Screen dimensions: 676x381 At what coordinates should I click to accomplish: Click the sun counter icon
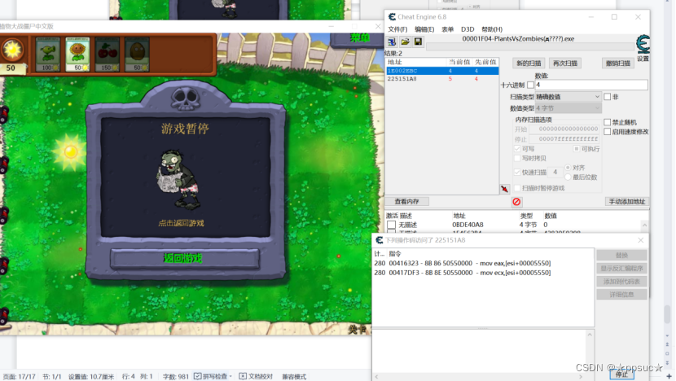tap(11, 50)
